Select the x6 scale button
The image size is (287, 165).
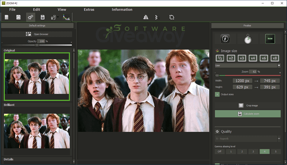pyautogui.click(x=264, y=58)
